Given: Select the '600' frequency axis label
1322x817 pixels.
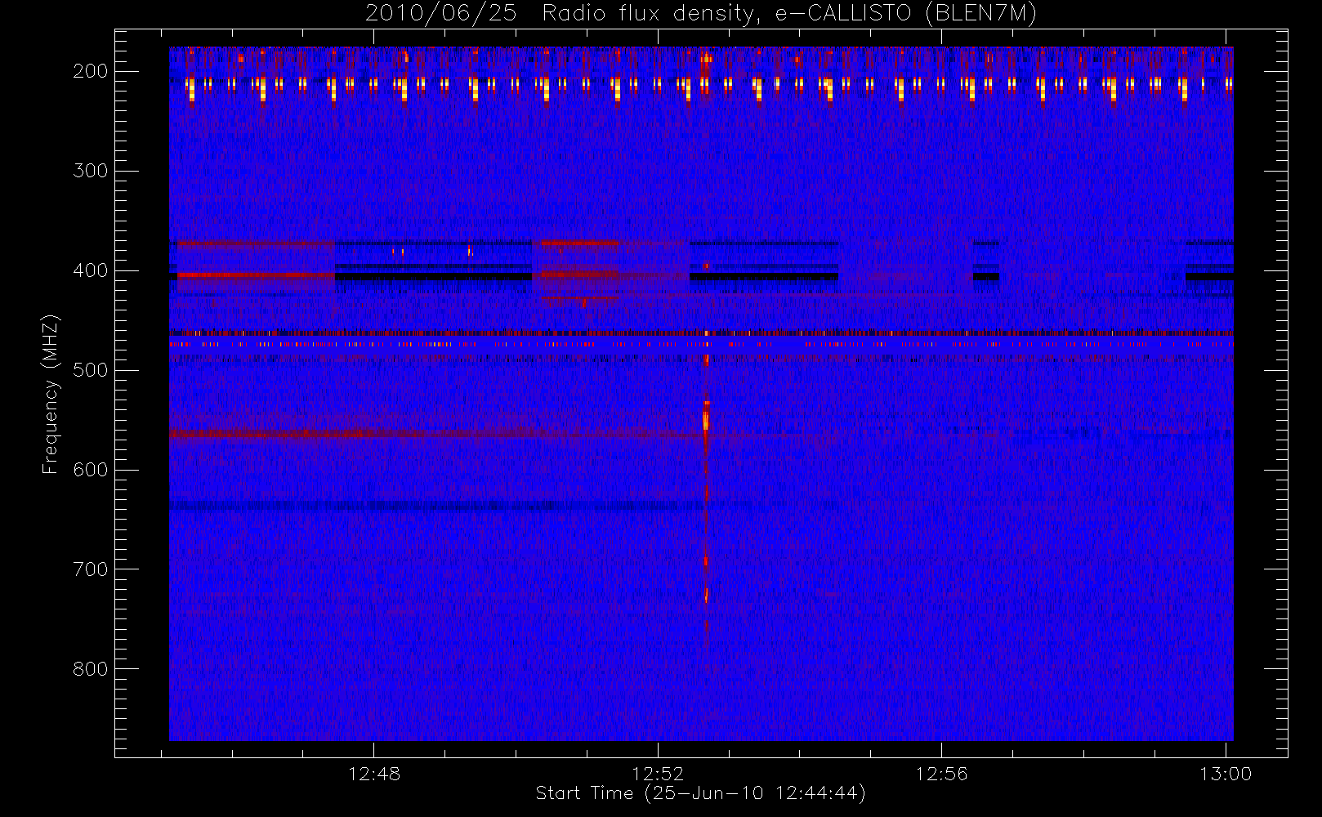Looking at the screenshot, I should (91, 470).
